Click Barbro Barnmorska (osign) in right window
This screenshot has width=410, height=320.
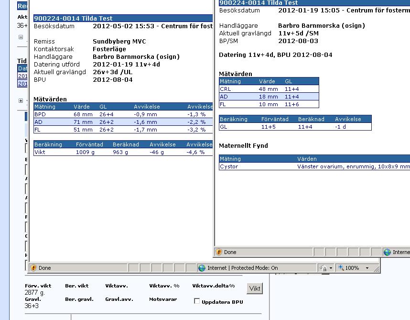(x=322, y=26)
